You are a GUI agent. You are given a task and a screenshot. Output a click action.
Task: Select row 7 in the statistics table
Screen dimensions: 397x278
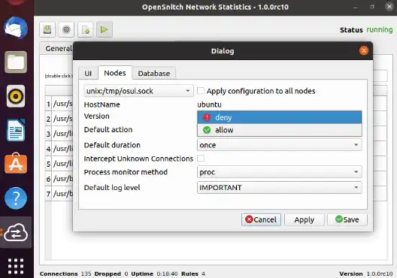[x=48, y=194]
